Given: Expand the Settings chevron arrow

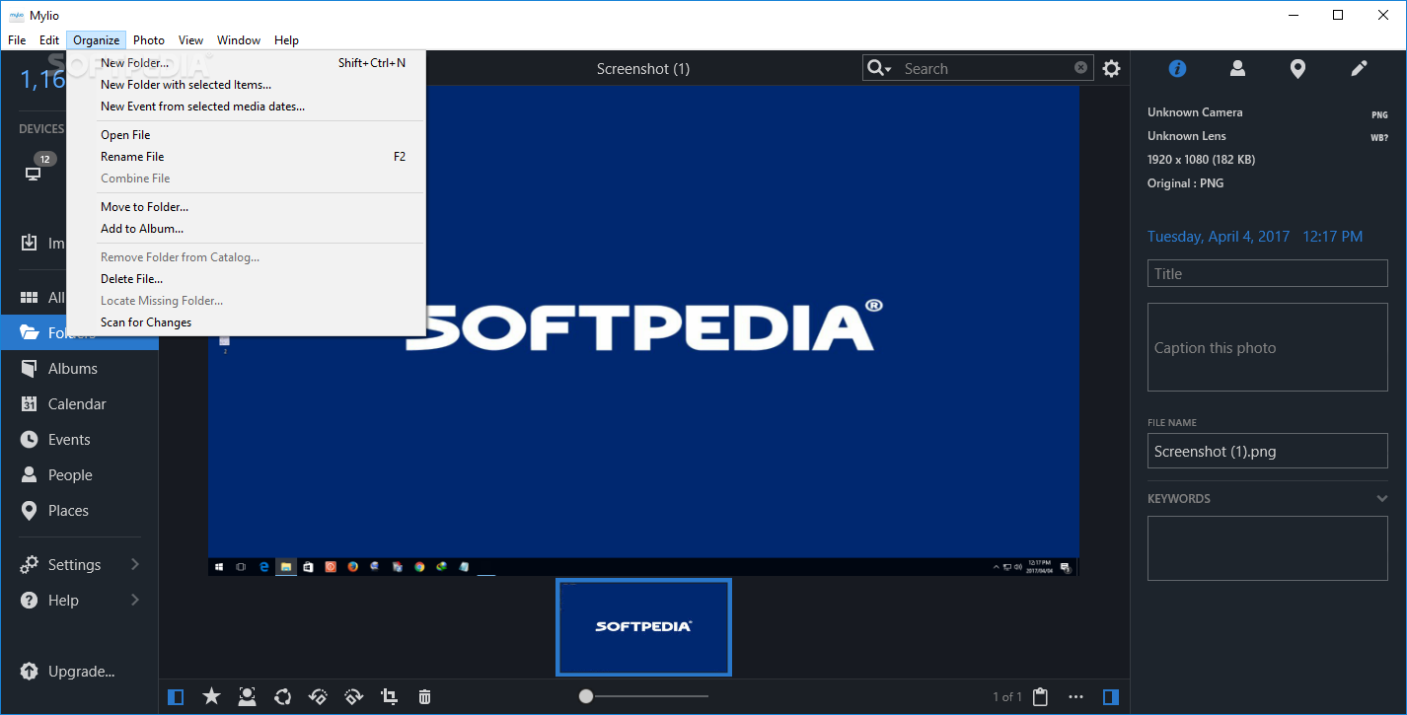Looking at the screenshot, I should [135, 564].
